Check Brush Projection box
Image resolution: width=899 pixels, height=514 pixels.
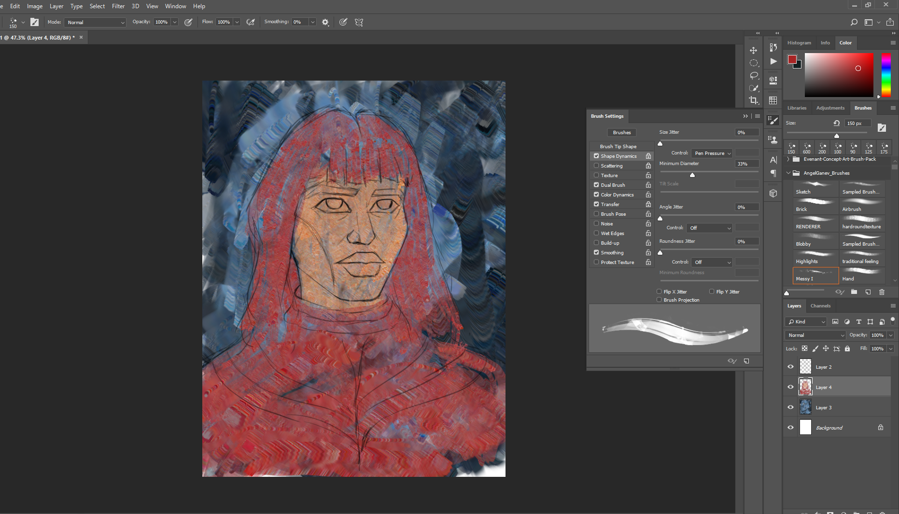pyautogui.click(x=659, y=300)
